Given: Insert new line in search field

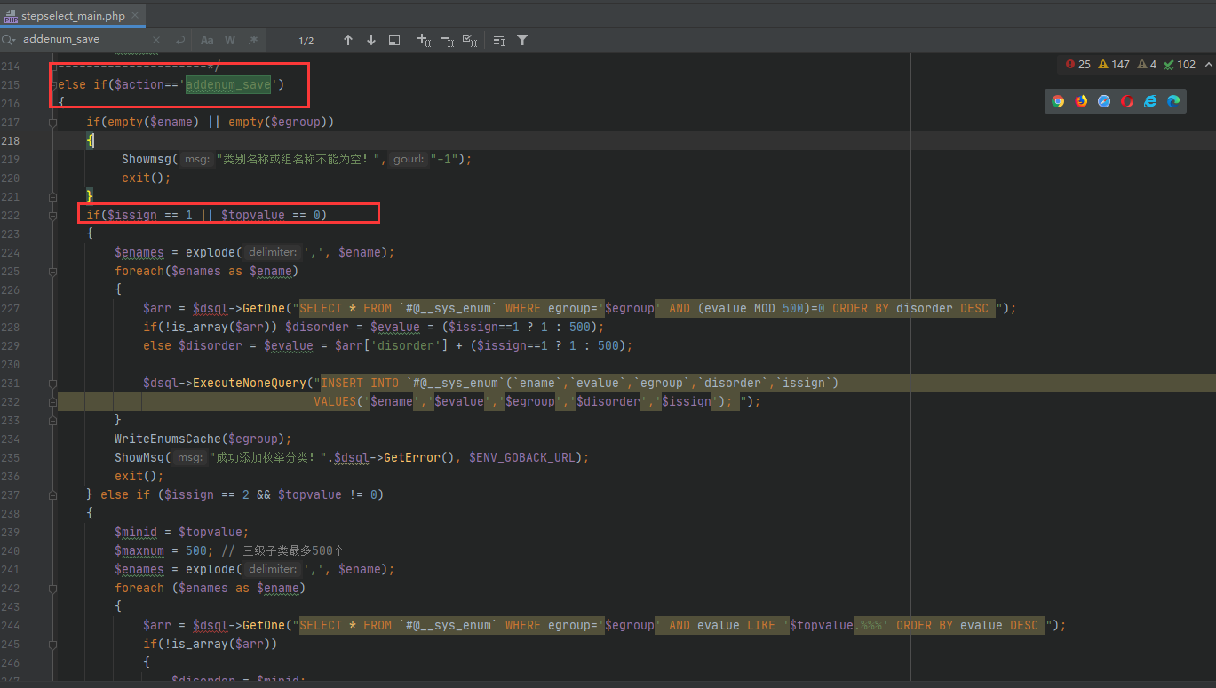Looking at the screenshot, I should coord(179,40).
